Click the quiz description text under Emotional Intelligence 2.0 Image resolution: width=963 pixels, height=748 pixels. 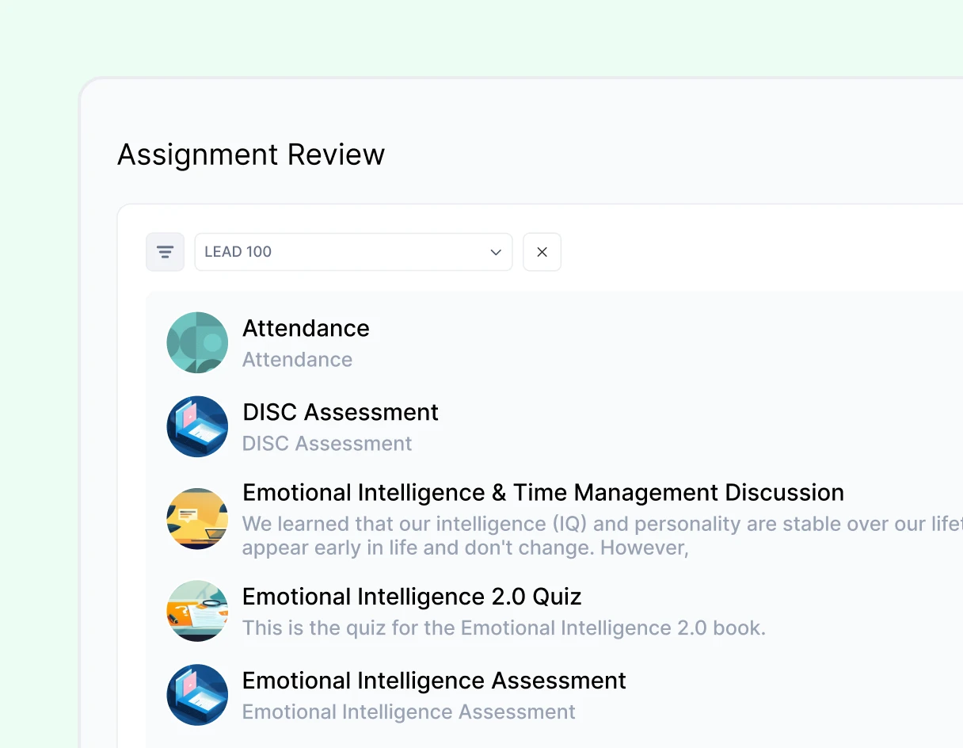point(504,628)
